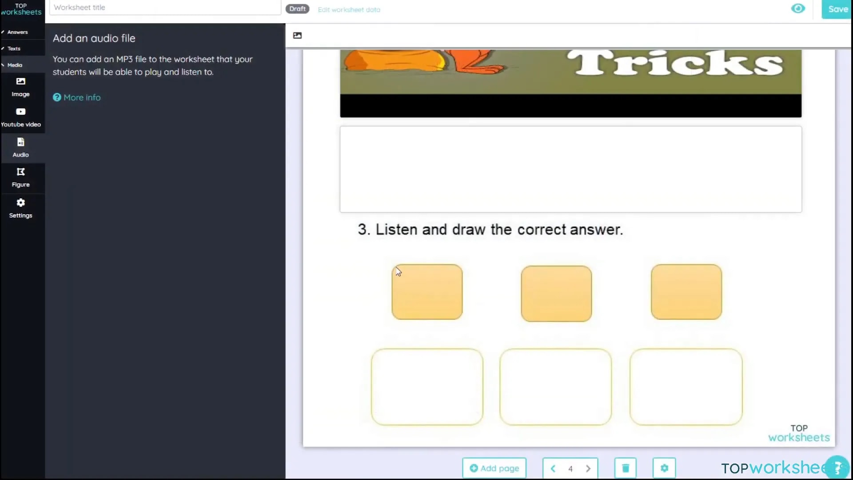Open page settings via the gear icon

coord(664,468)
